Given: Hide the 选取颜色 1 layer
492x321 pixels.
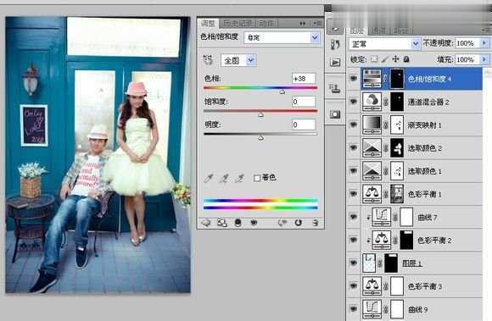Looking at the screenshot, I should point(354,171).
